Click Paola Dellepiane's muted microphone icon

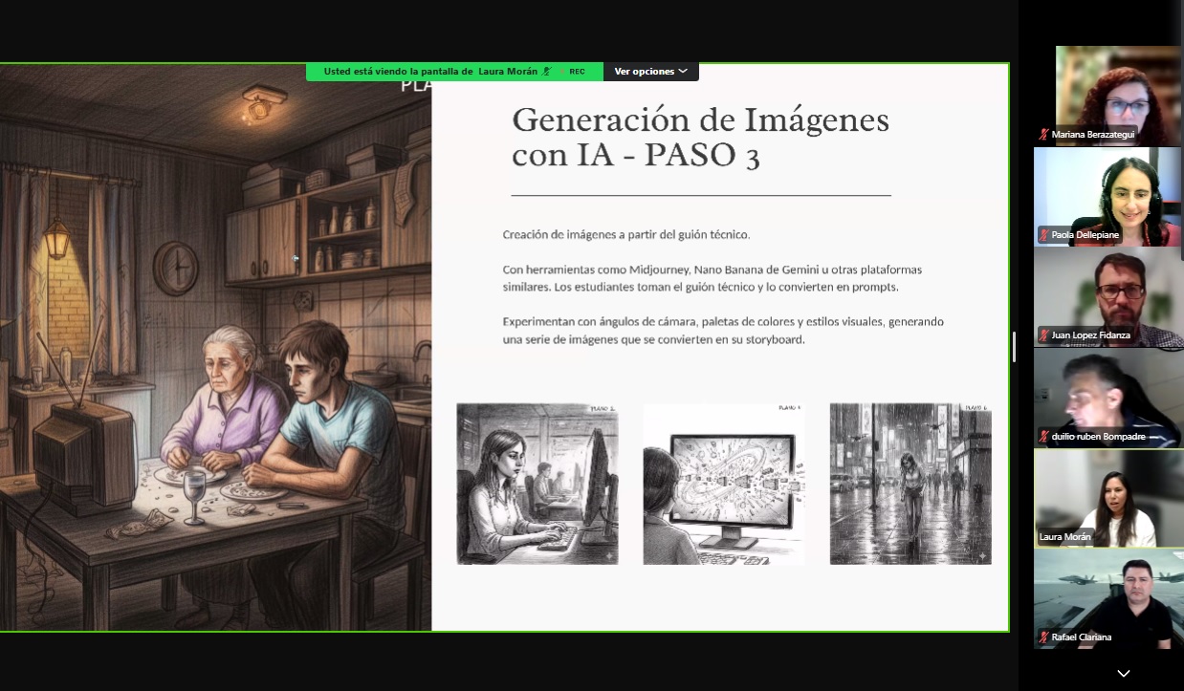click(1044, 235)
